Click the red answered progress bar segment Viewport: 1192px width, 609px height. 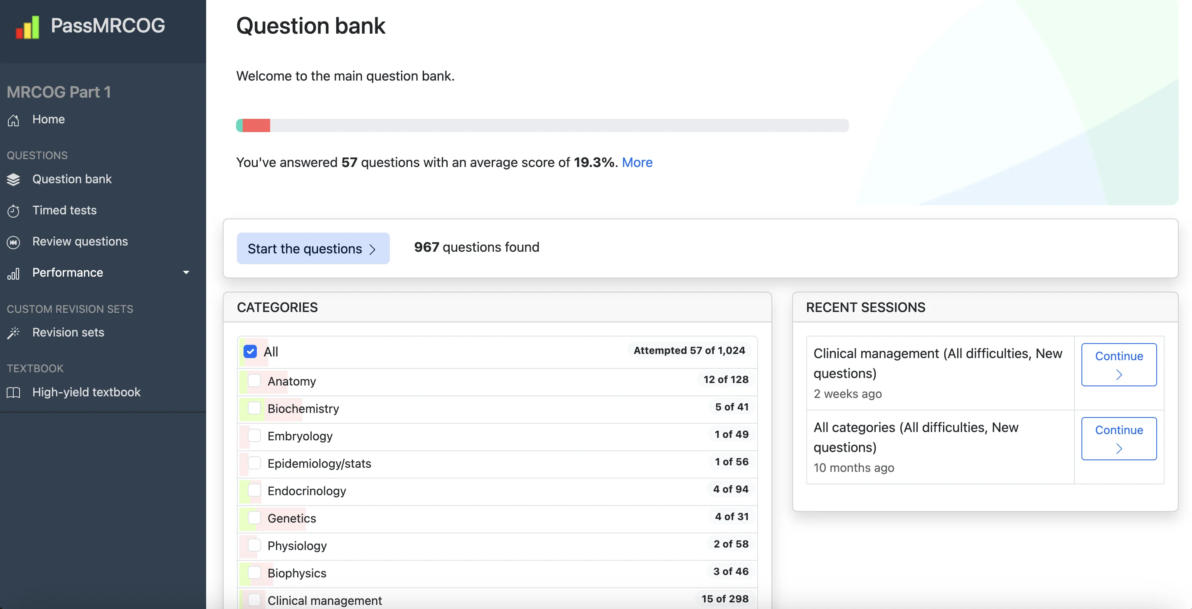pyautogui.click(x=256, y=125)
